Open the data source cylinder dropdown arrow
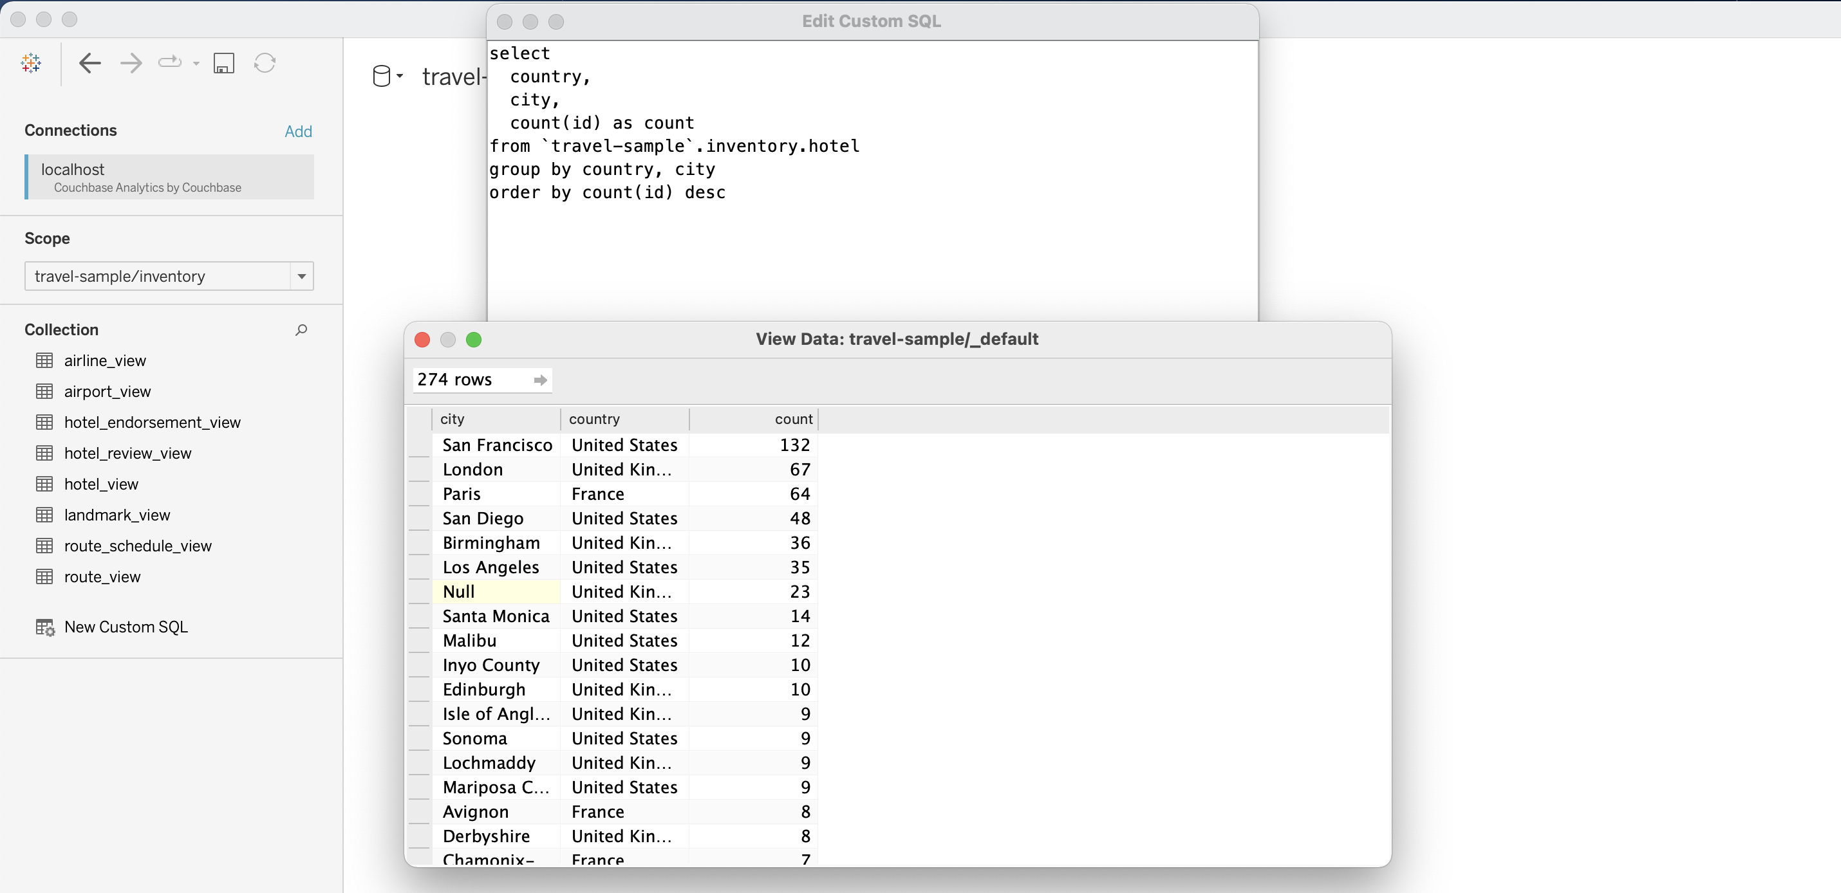The image size is (1841, 893). click(x=400, y=76)
